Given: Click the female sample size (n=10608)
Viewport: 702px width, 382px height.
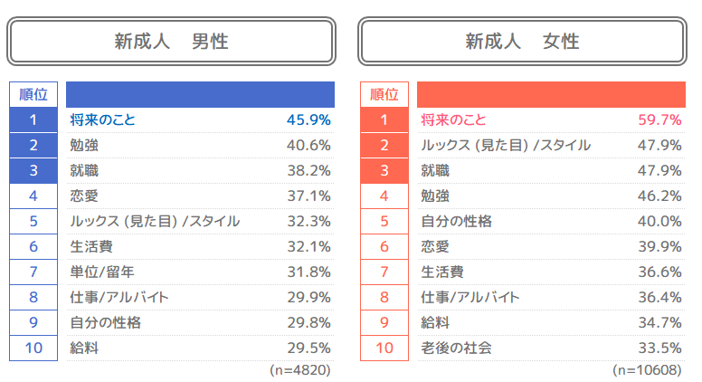Looking at the screenshot, I should pos(647,370).
